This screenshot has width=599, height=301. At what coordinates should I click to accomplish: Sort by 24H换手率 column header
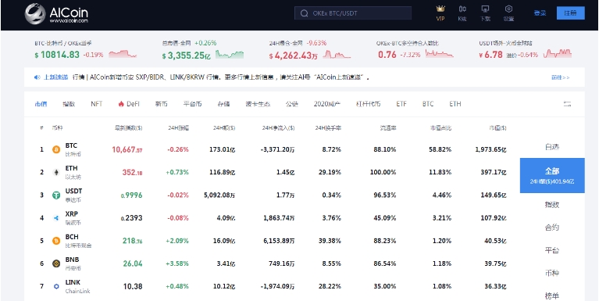[x=328, y=128]
